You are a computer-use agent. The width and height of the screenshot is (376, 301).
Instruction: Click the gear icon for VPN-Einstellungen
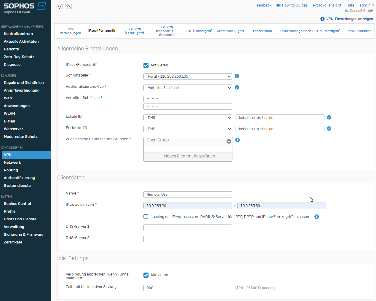322,19
